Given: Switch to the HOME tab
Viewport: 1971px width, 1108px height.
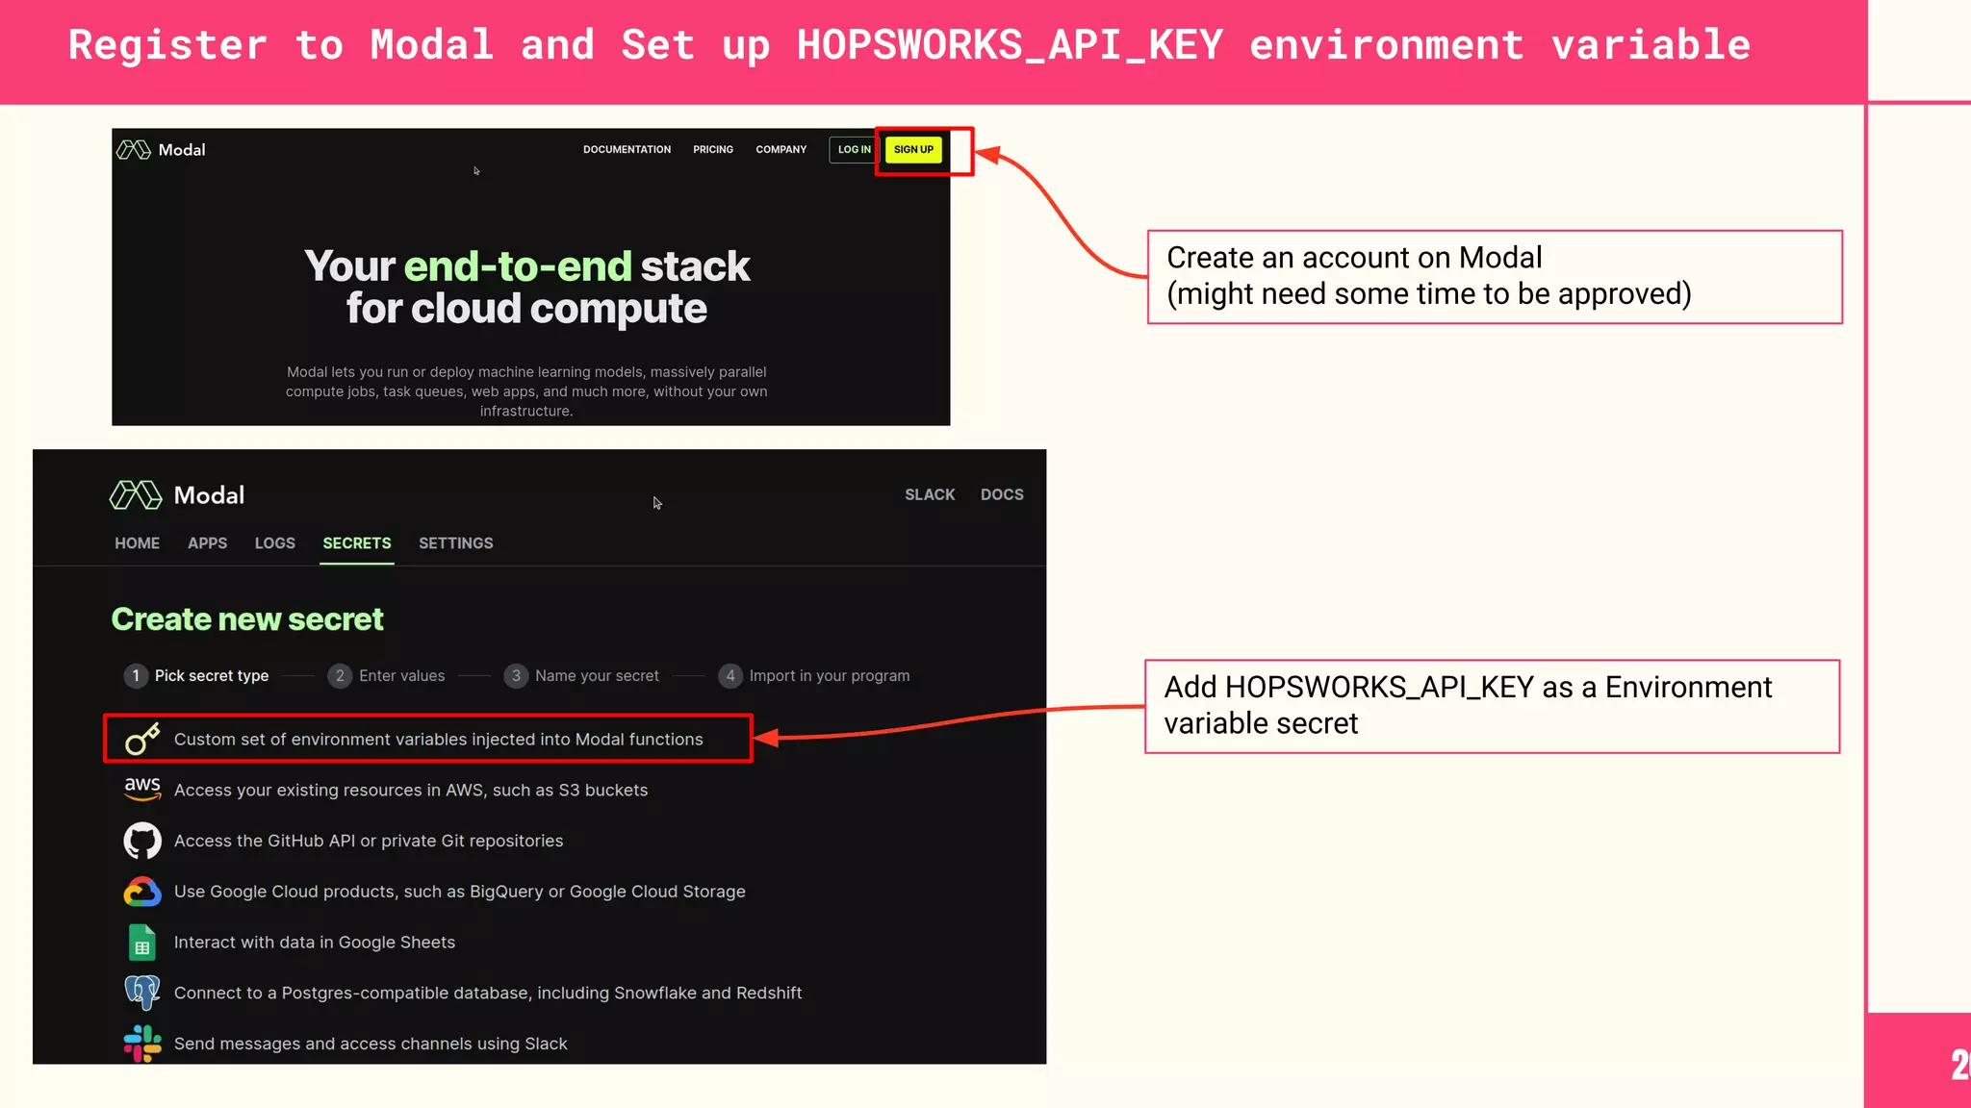Looking at the screenshot, I should coord(137,543).
